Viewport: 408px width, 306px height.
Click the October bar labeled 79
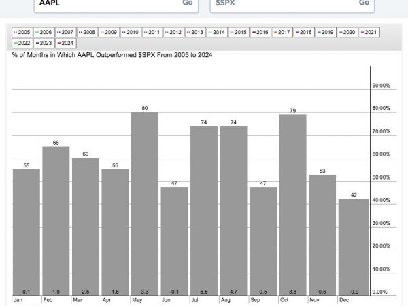point(292,205)
